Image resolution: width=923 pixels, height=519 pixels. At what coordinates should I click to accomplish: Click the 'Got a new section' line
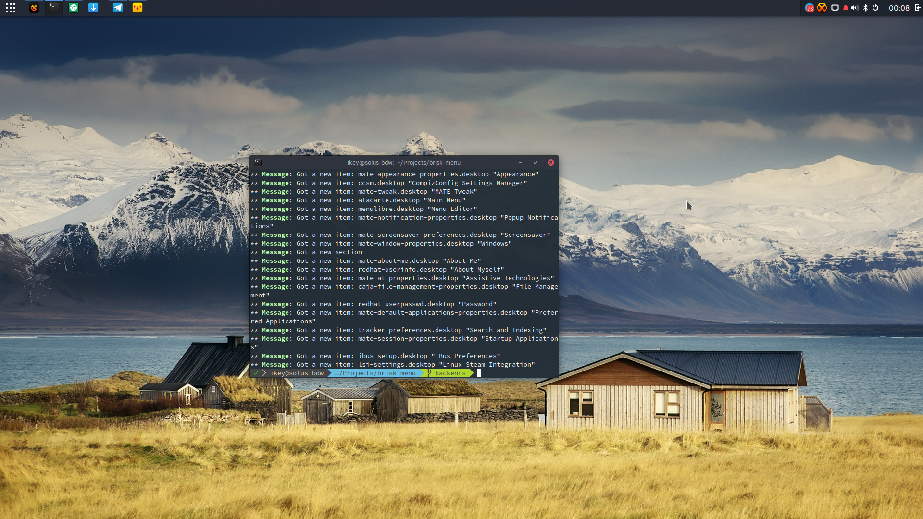click(x=329, y=252)
